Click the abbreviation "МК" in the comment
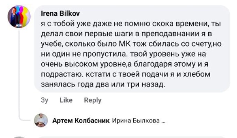The image size is (237, 138). [115, 44]
